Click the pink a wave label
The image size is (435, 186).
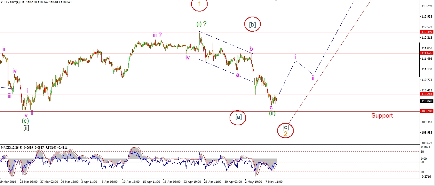(x=237, y=75)
